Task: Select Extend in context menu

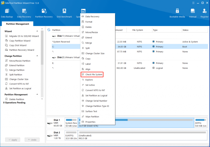Action: click(98, 38)
